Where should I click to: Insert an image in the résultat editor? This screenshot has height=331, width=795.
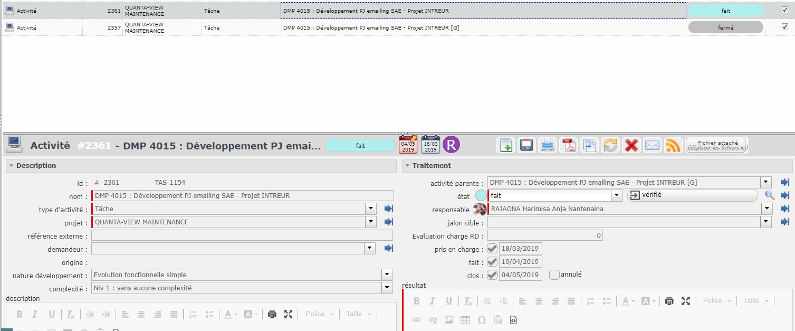pos(449,320)
